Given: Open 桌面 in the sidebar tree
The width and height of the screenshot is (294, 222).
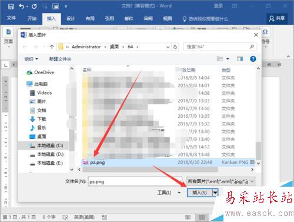Looking at the screenshot, I should click(x=38, y=137).
